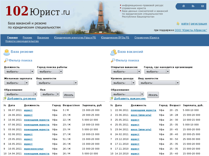Open vacancy юрист dated 24.02.2011
Screen dimensions: 209x156
[x=135, y=134]
